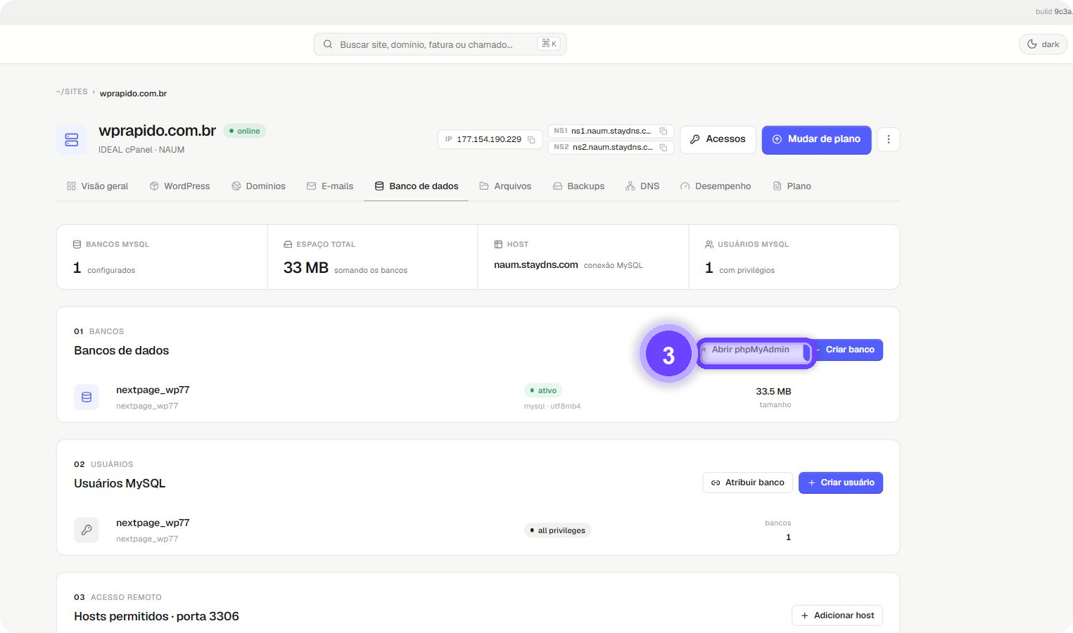Focus the site search field

coord(440,44)
